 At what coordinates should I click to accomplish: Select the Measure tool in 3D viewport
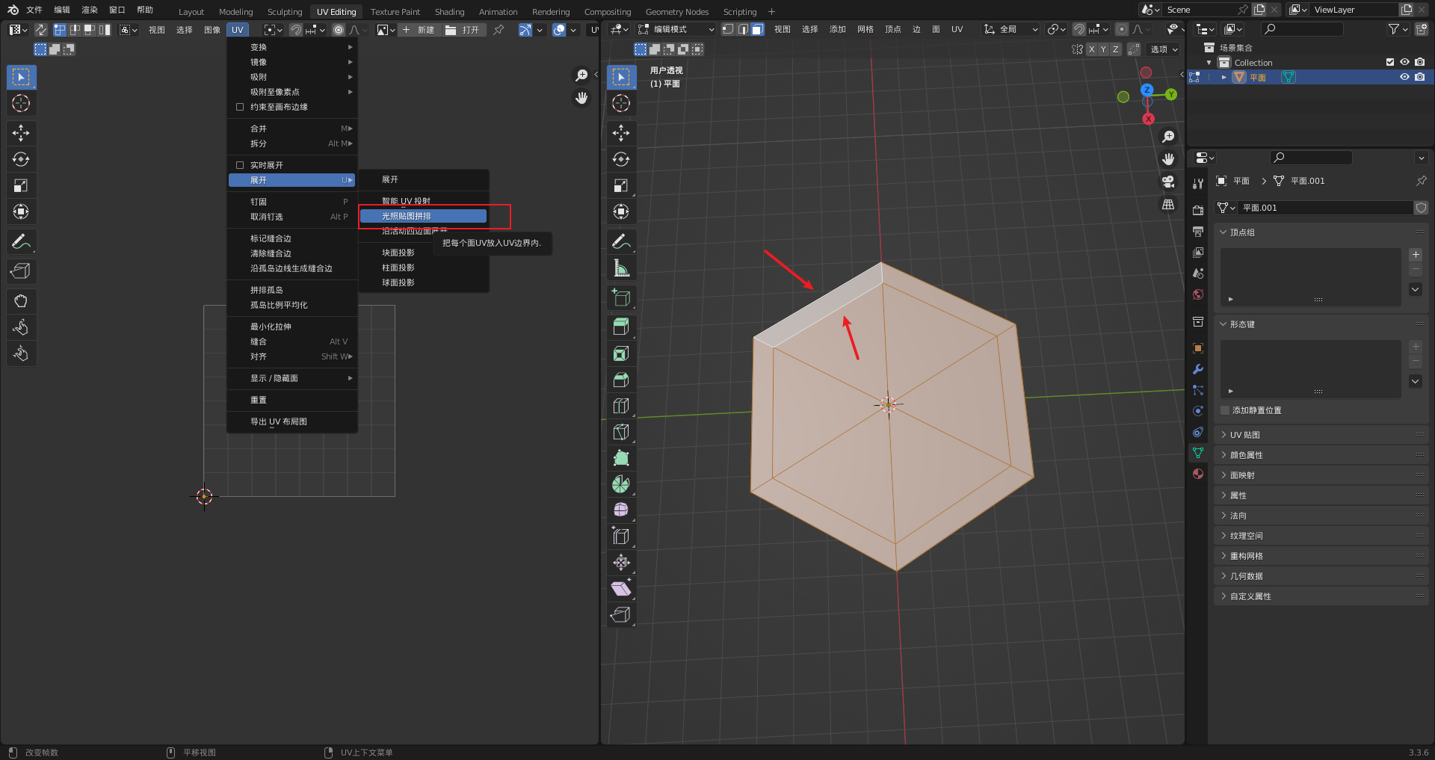620,268
